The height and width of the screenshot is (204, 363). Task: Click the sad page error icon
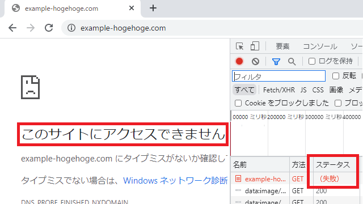(30, 87)
